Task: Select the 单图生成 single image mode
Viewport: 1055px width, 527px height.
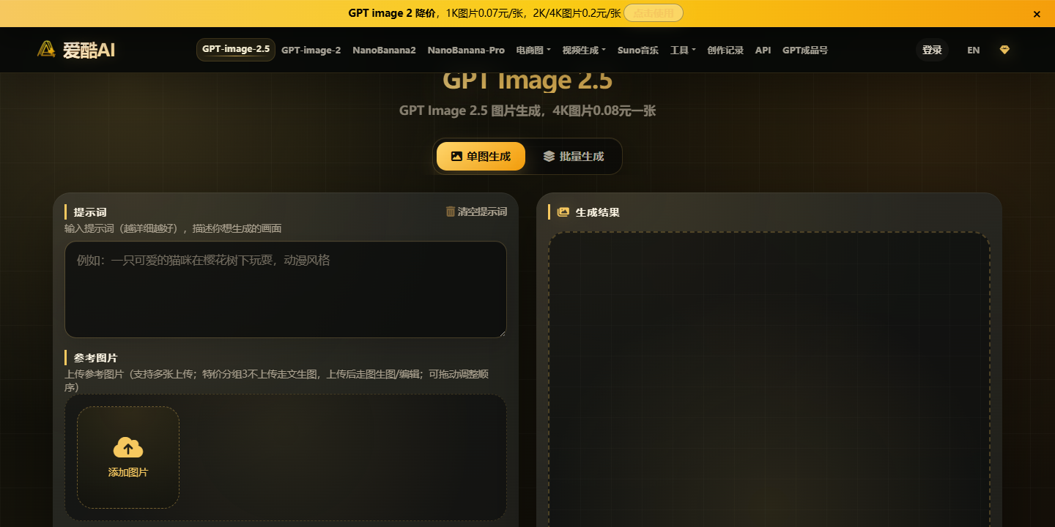Action: 481,156
